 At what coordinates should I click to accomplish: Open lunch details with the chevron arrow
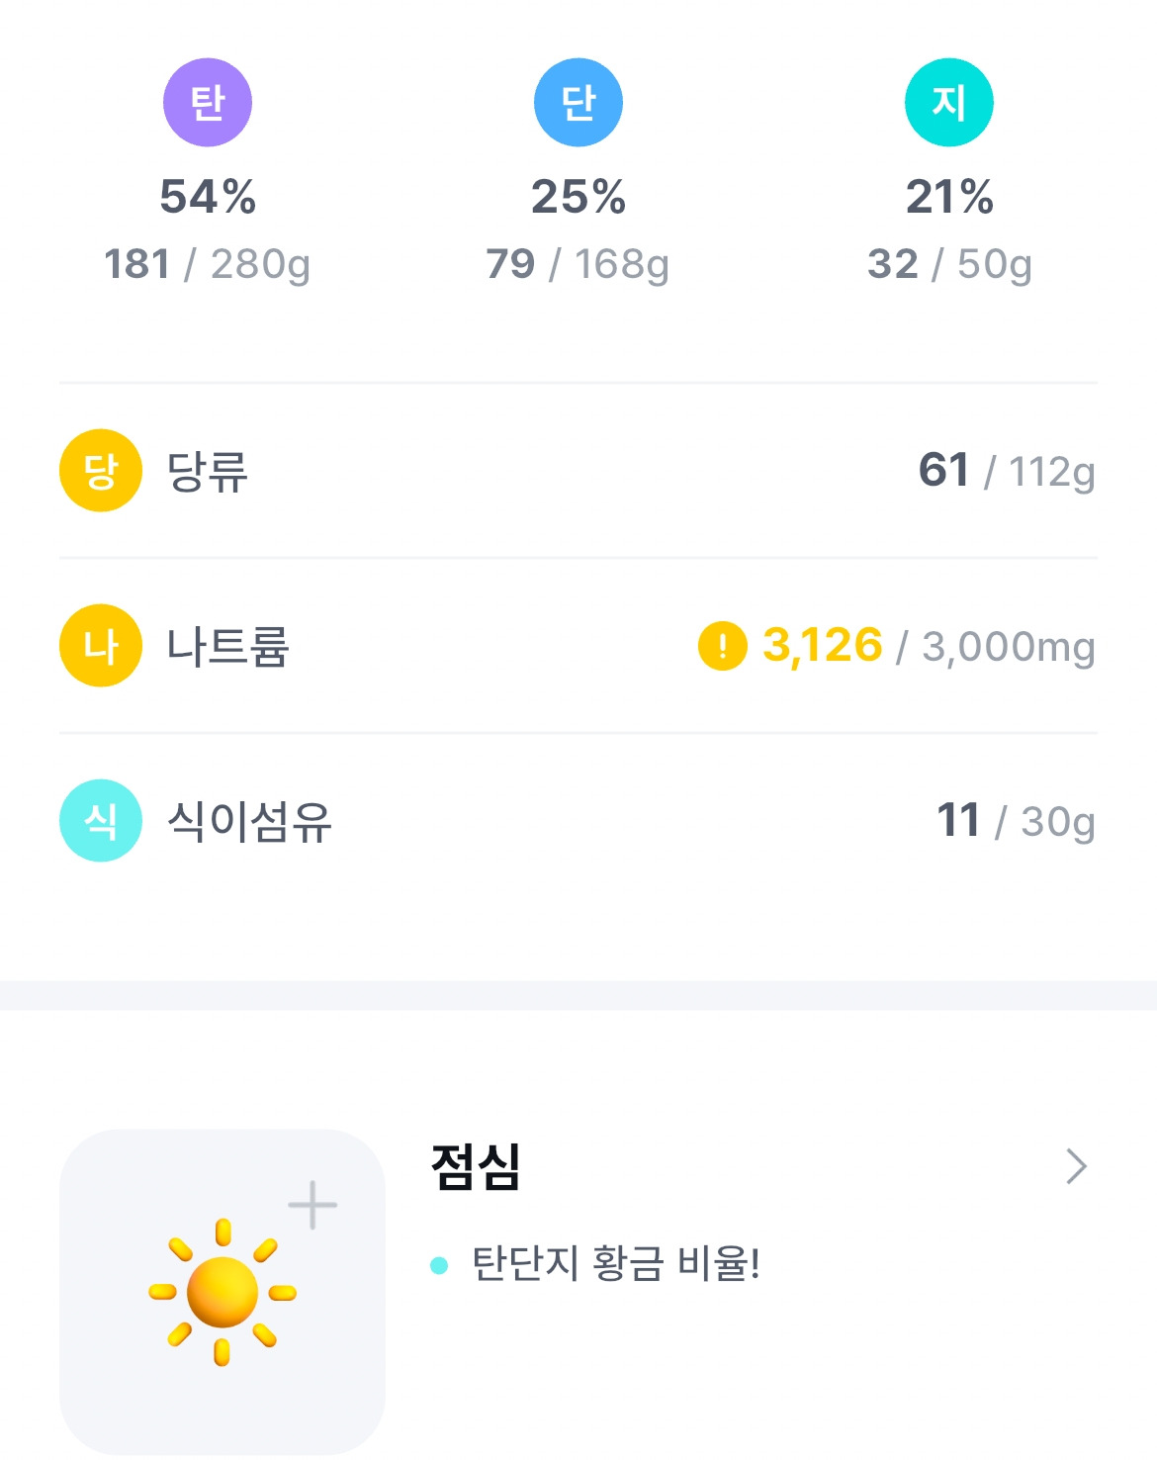[1077, 1167]
